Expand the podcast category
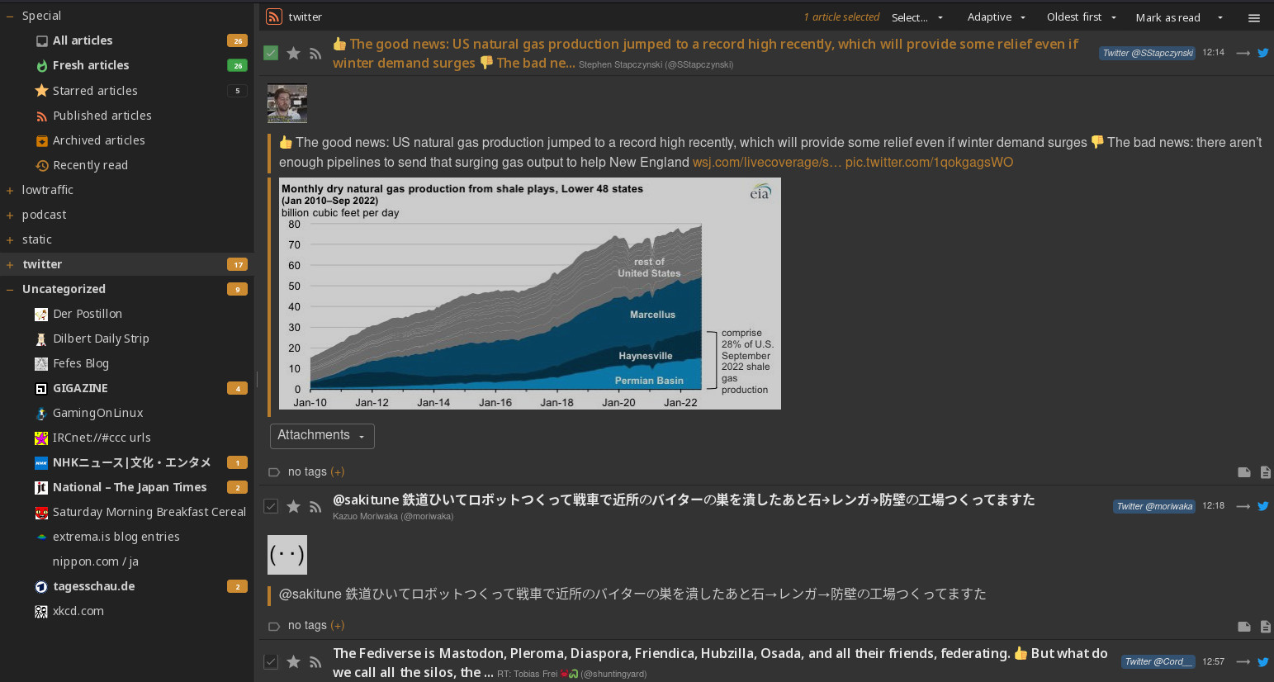 (x=10, y=215)
